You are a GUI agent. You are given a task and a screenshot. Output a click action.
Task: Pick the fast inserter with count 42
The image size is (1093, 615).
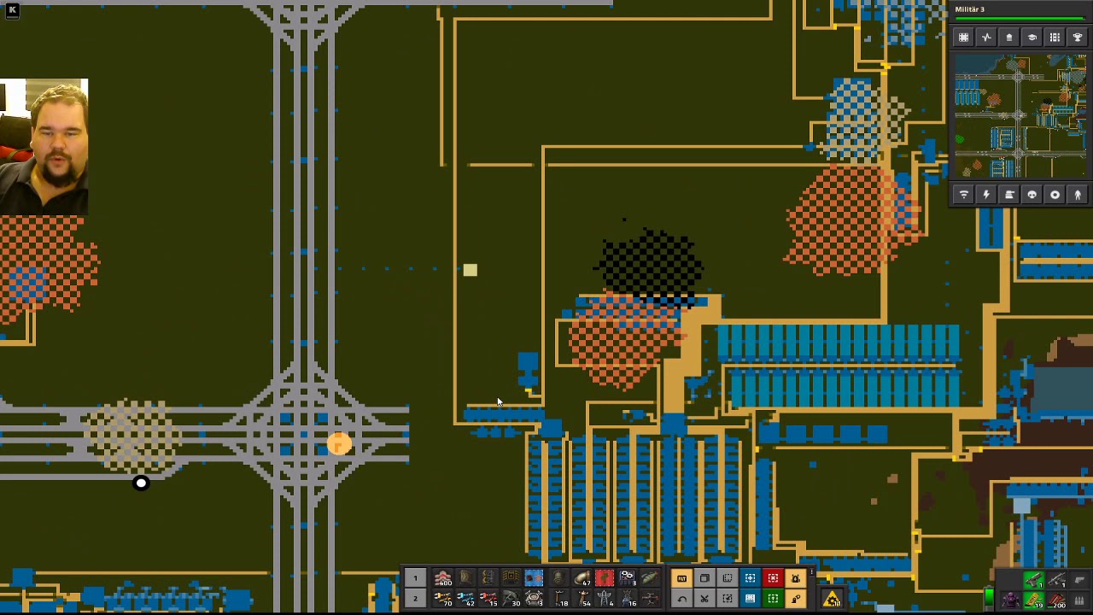[465, 599]
